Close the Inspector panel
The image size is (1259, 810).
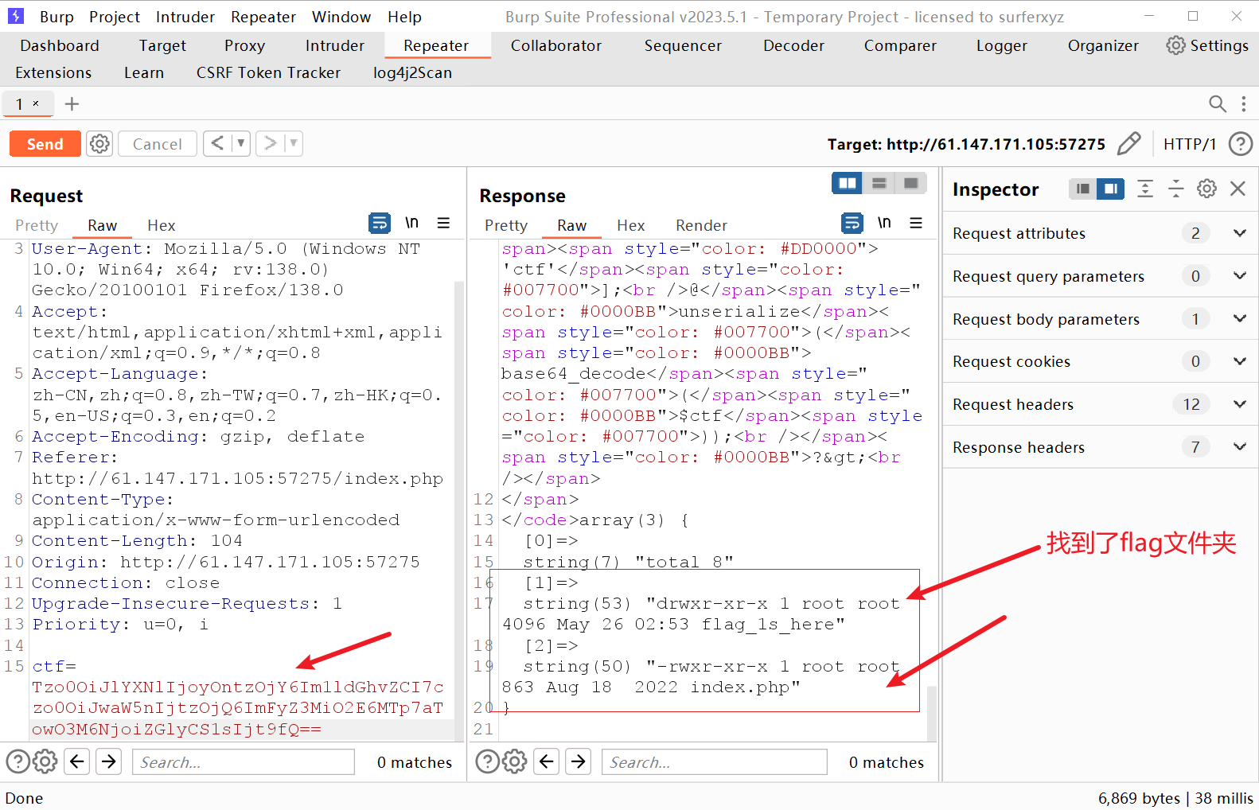pos(1238,189)
